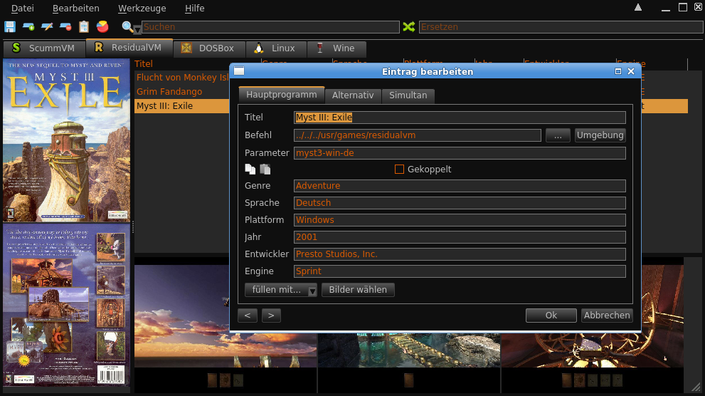Open the Datei menu
This screenshot has height=396, width=705.
click(23, 8)
